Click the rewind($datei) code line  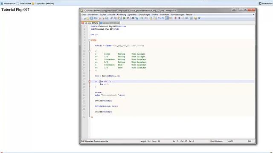click(x=104, y=101)
